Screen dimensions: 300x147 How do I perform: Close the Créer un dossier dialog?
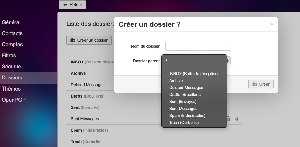[272, 24]
